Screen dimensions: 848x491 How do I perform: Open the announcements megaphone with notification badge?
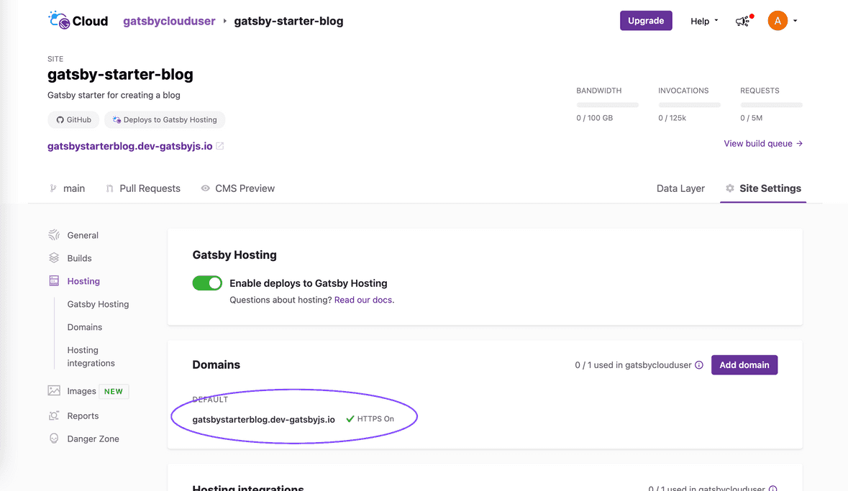pos(742,22)
